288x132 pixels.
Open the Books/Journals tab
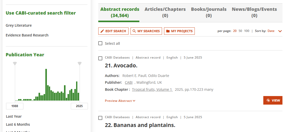click(209, 12)
